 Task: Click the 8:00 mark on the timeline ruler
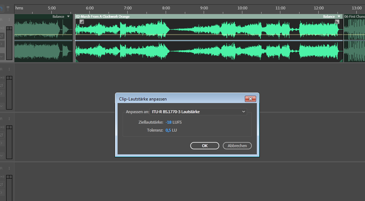point(166,8)
